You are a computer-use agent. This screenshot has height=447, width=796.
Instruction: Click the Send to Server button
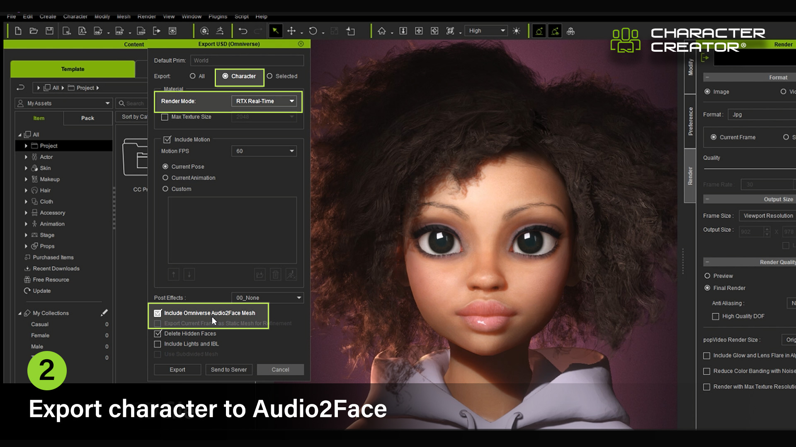click(228, 370)
